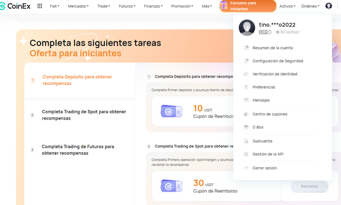
Task: Click the C-Box cube icon
Action: coord(246,127)
